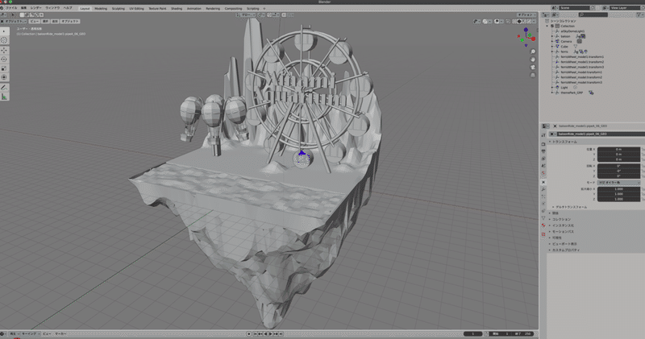The width and height of the screenshot is (645, 339).
Task: Add new workspace with plus tab
Action: coord(264,8)
